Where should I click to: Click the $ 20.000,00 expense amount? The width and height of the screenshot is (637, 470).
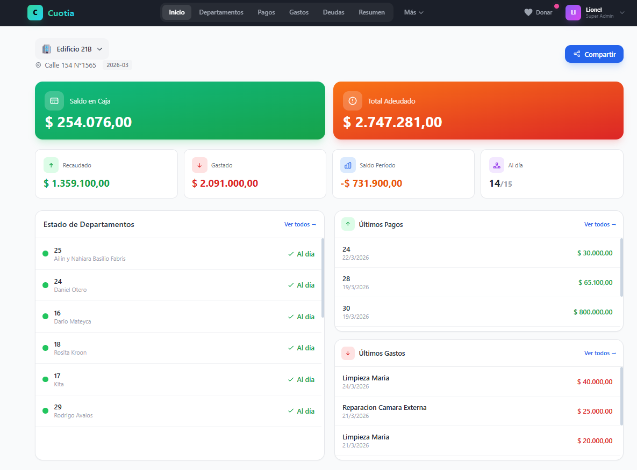pos(595,441)
